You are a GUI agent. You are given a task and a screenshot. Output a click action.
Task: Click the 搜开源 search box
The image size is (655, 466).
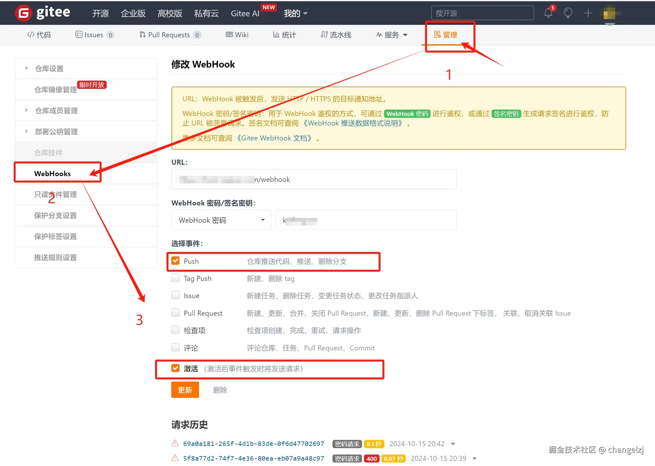click(x=482, y=13)
